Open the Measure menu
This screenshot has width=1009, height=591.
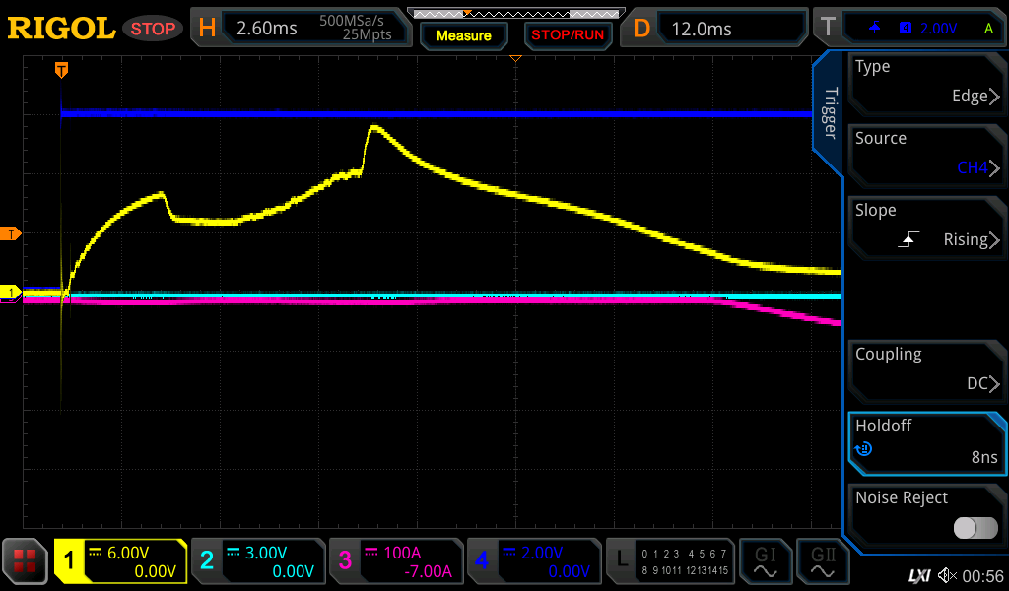(x=463, y=35)
